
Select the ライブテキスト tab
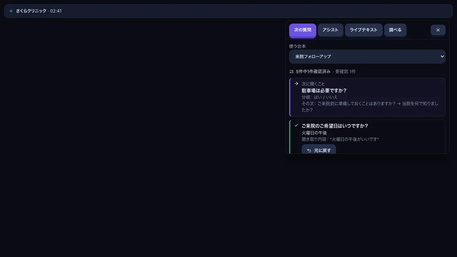point(363,30)
